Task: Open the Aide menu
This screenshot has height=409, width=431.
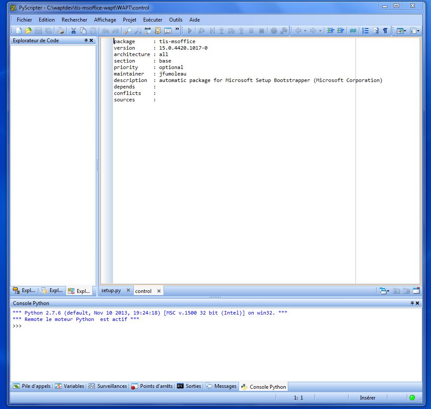Action: pos(194,20)
